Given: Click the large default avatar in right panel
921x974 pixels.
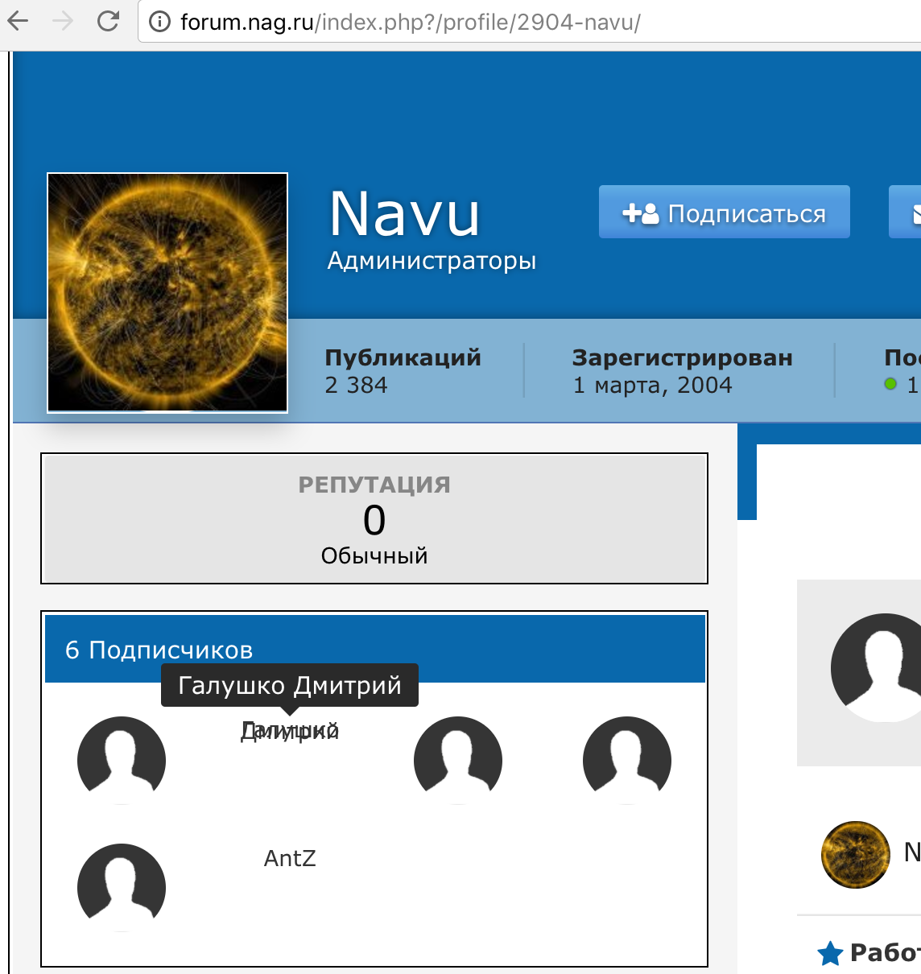Looking at the screenshot, I should (x=876, y=668).
